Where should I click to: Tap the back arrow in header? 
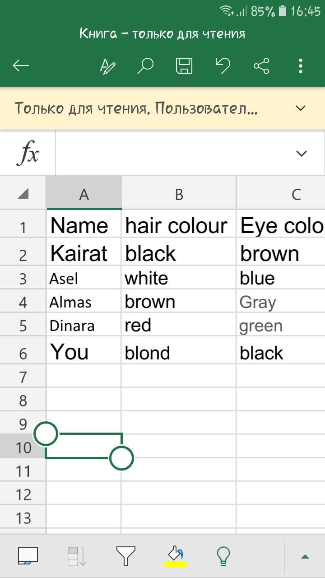(21, 66)
